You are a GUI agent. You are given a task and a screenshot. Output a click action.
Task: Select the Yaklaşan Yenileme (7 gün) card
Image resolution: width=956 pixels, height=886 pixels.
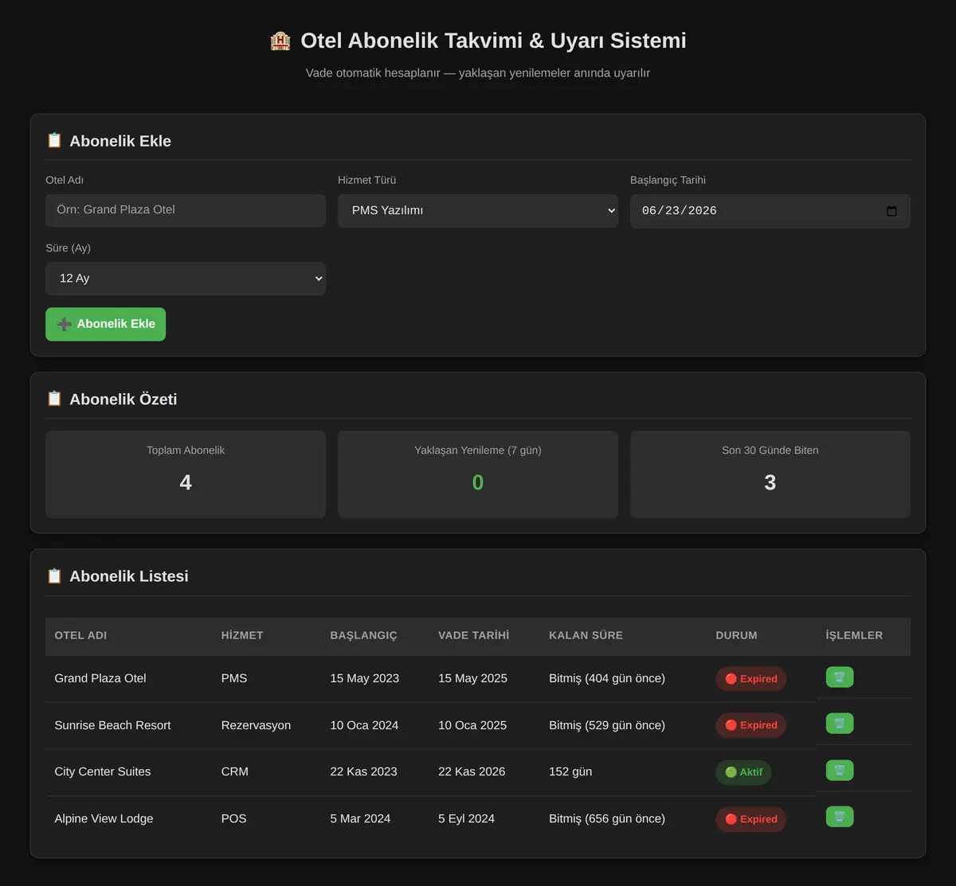[478, 474]
